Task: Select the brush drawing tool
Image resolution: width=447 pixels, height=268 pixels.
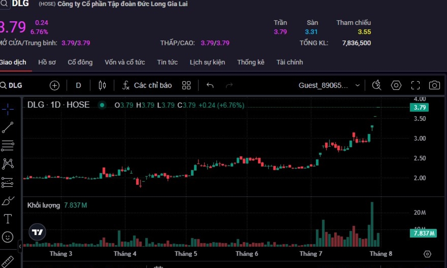Action: pyautogui.click(x=8, y=201)
